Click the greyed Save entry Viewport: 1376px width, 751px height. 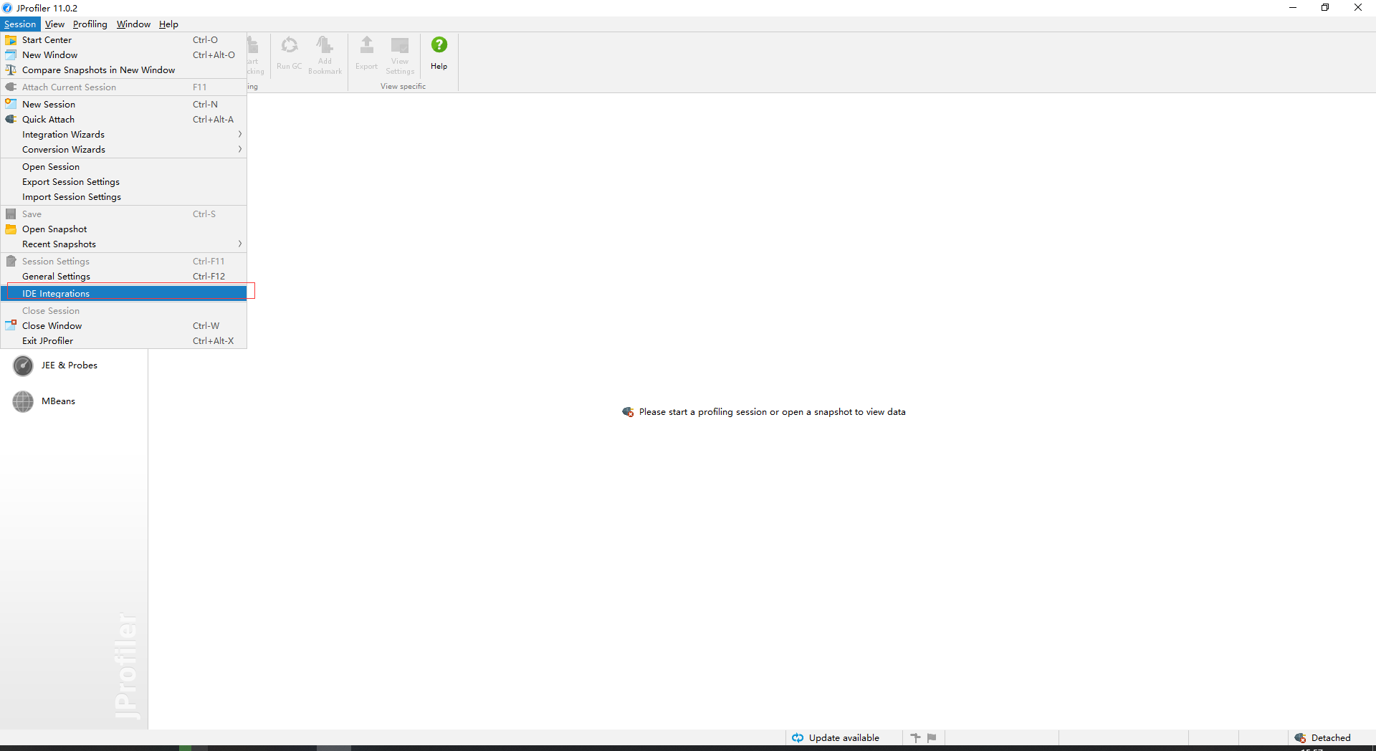pyautogui.click(x=123, y=214)
